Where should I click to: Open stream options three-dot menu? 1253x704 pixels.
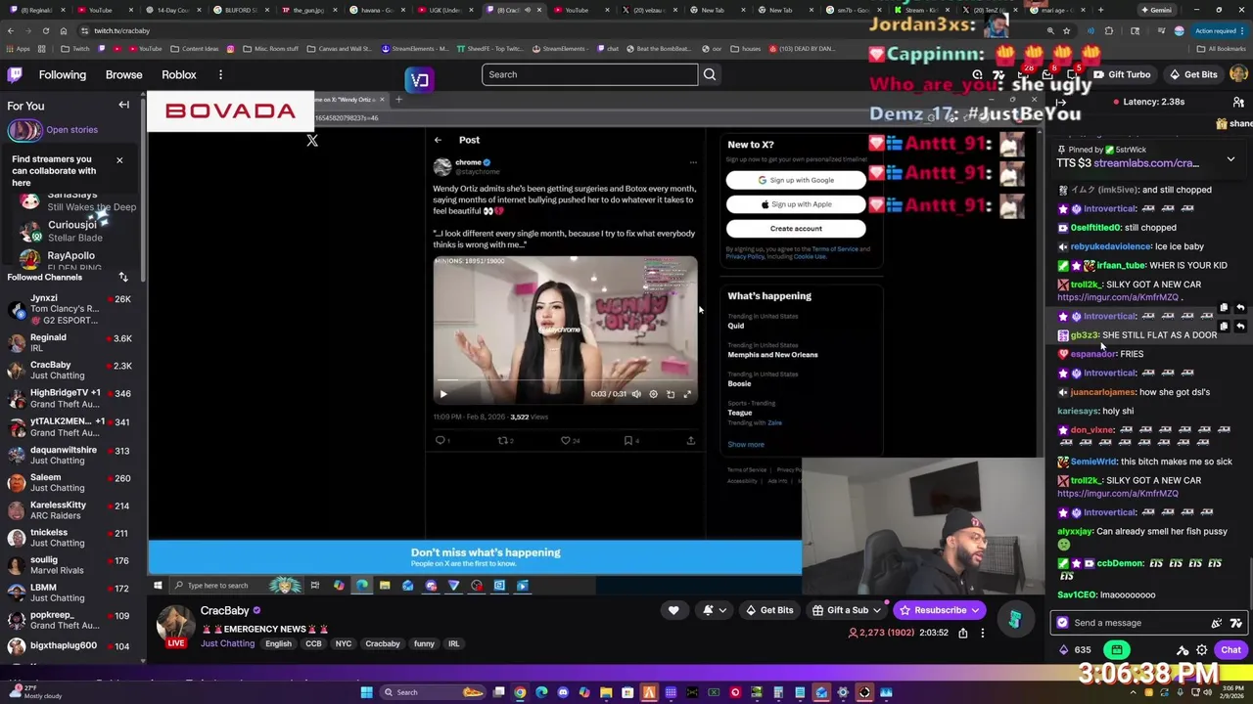[x=983, y=633]
